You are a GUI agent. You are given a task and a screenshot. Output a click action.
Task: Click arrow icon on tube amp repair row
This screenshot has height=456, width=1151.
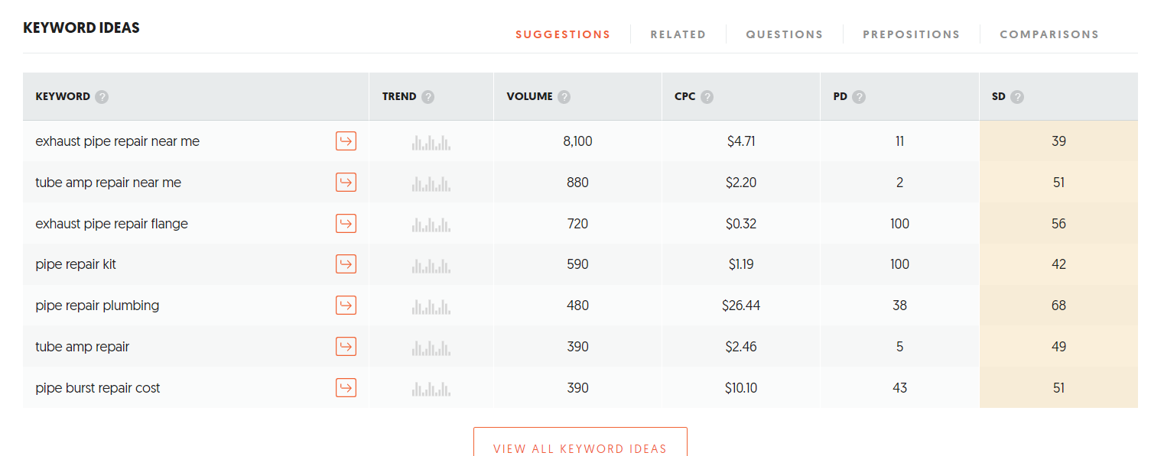pyautogui.click(x=346, y=347)
